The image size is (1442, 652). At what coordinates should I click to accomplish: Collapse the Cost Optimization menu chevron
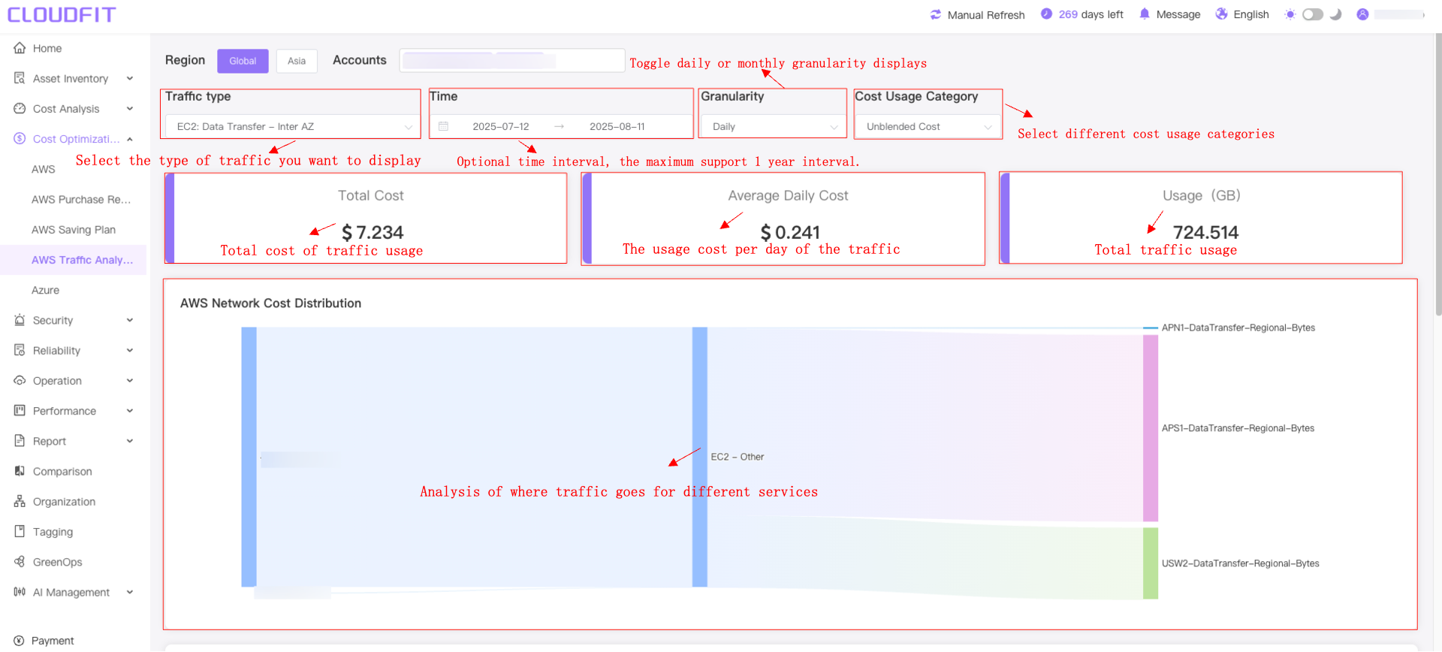pyautogui.click(x=130, y=139)
